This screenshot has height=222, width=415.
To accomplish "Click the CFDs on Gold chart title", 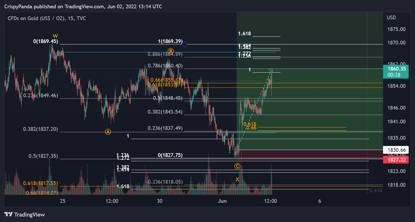I will click(47, 18).
